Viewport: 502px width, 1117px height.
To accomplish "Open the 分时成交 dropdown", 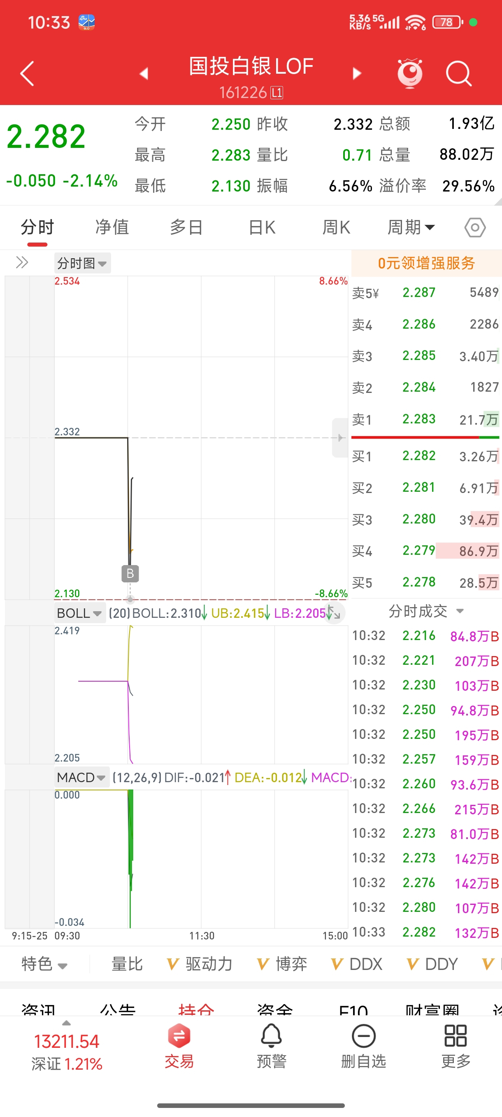I will click(x=426, y=611).
